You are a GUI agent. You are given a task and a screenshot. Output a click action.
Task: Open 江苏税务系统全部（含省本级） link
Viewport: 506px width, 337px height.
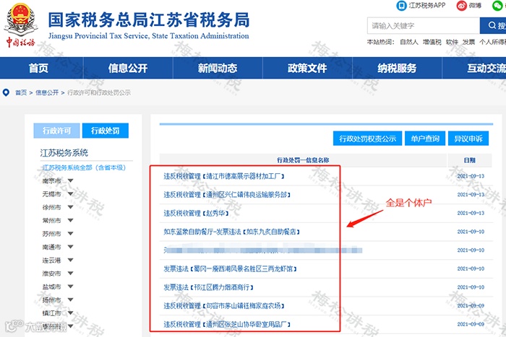point(85,167)
